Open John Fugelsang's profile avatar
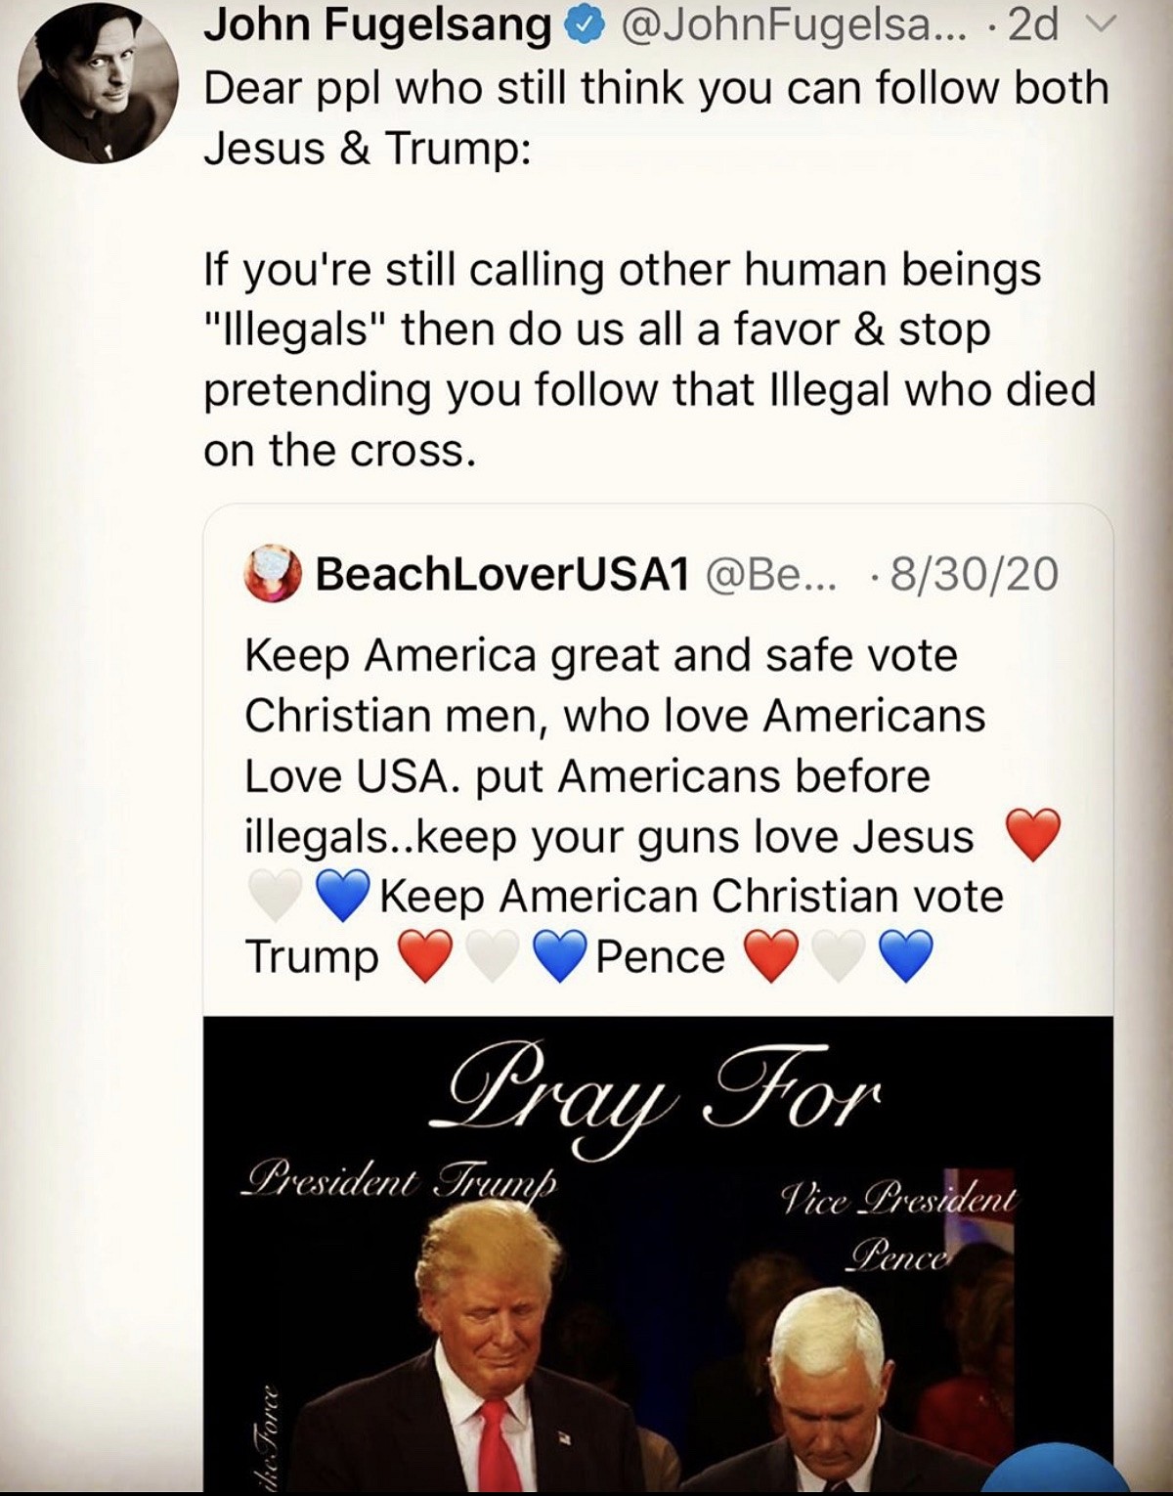 click(99, 82)
